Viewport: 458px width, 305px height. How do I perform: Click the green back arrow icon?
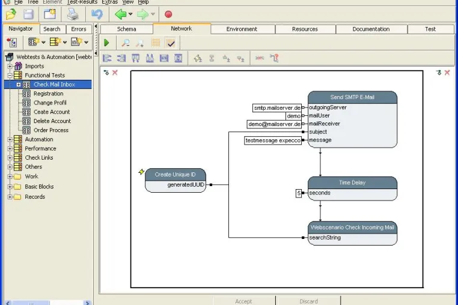coord(120,14)
